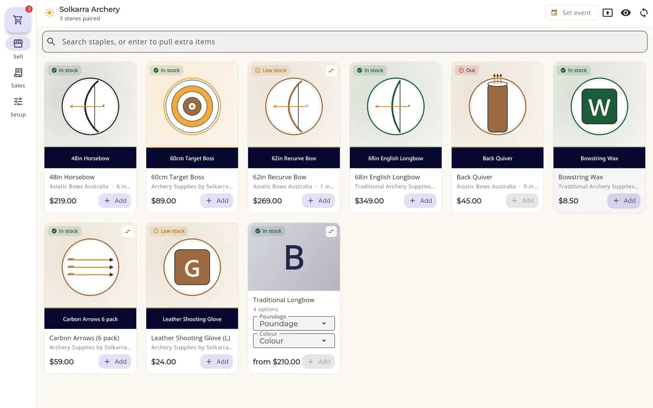653x408 pixels.
Task: Click the '4 options' text
Action: point(266,309)
